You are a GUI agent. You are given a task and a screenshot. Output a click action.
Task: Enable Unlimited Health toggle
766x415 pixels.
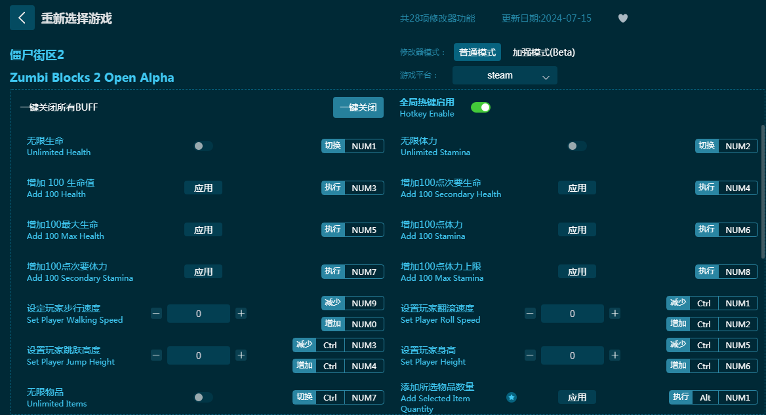203,146
